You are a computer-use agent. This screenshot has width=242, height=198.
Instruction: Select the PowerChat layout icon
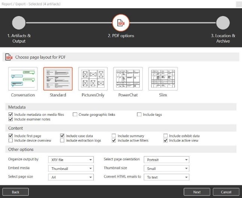click(128, 79)
